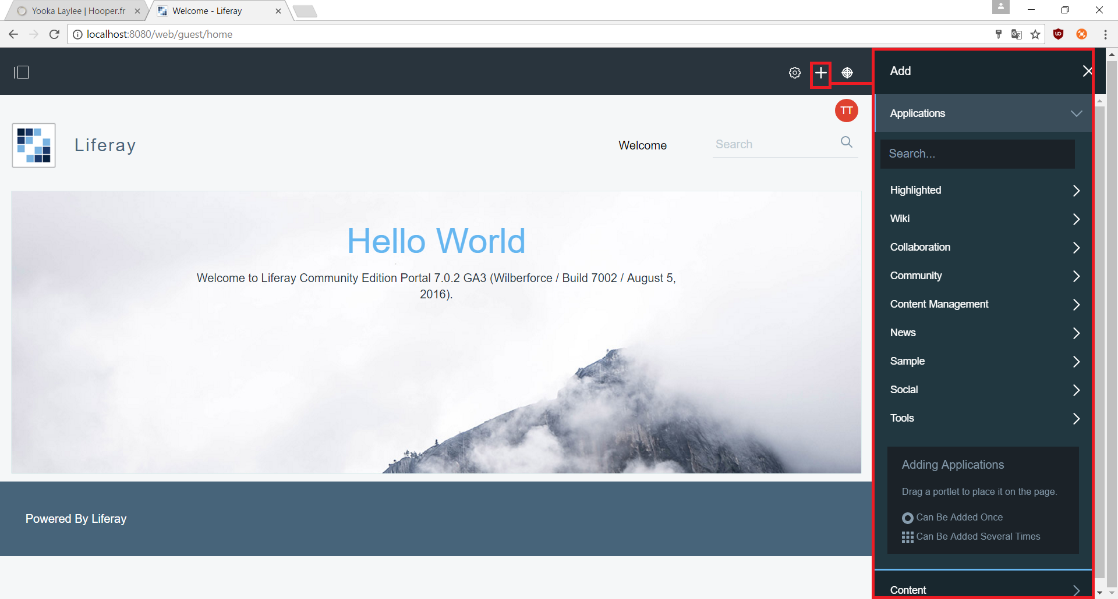Reload the page with refresh icon
Viewport: 1118px width, 599px height.
point(54,34)
